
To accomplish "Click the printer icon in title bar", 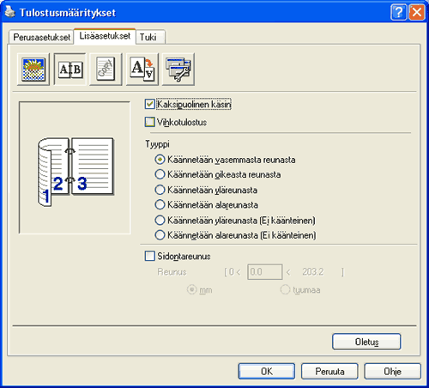I will click(9, 12).
